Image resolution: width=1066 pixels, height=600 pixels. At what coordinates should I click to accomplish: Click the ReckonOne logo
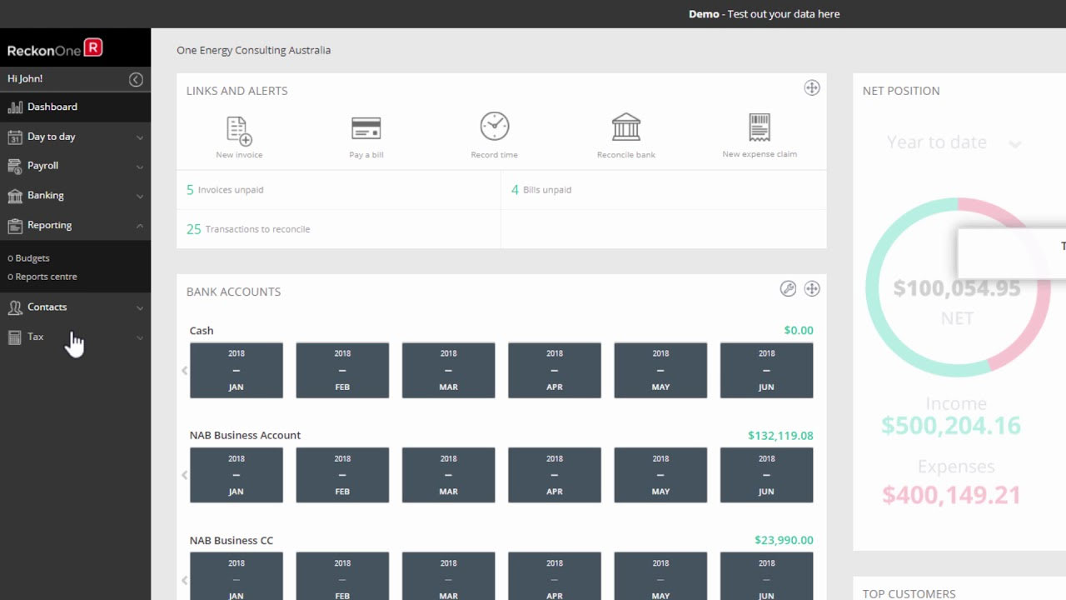[55, 49]
